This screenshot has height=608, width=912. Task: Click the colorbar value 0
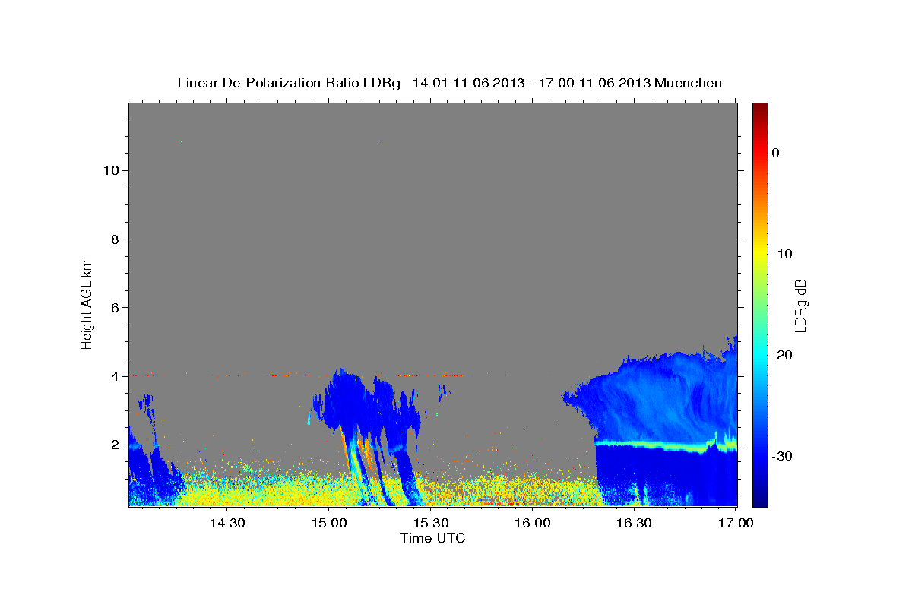tap(776, 153)
